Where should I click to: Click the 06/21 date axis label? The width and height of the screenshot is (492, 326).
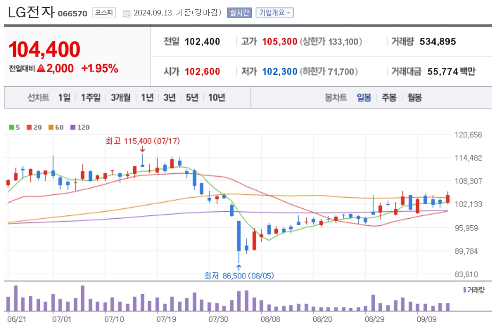[16, 319]
